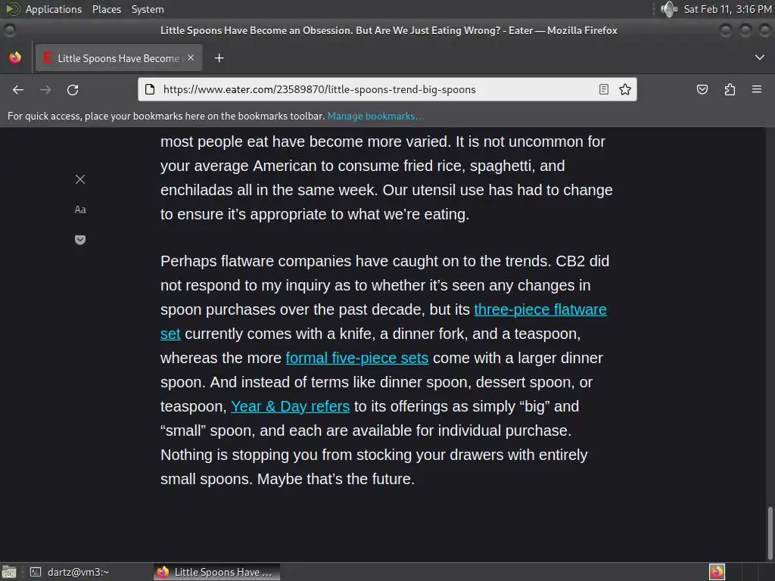Save to Pocket from reader sidebar
Viewport: 775px width, 581px height.
pyautogui.click(x=80, y=240)
